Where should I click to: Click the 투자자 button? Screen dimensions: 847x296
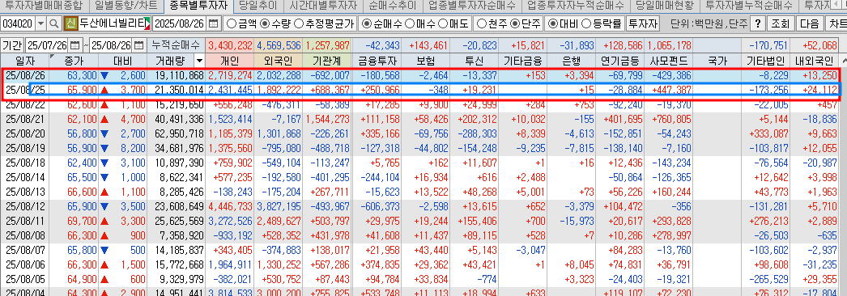(x=643, y=23)
